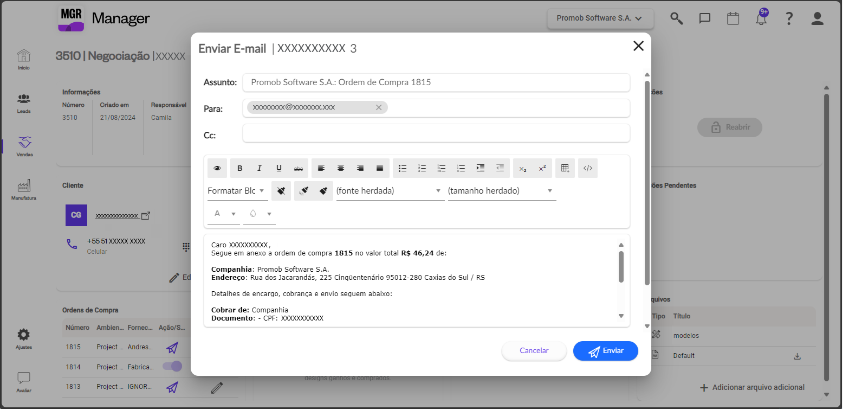849x416 pixels.
Task: Align email text to the left
Action: 321,168
